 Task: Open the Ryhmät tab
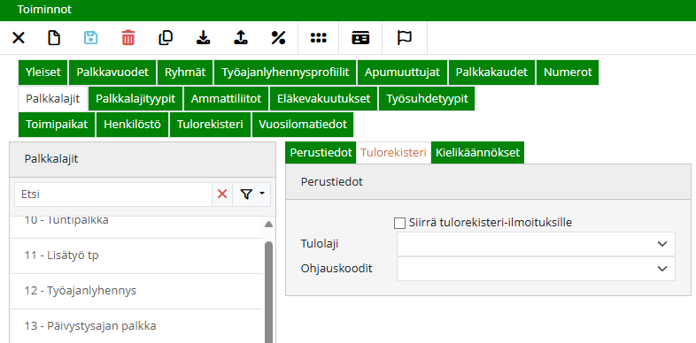(185, 72)
